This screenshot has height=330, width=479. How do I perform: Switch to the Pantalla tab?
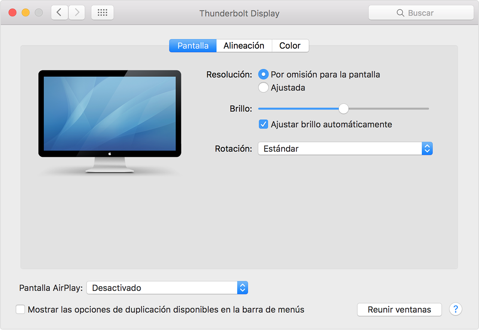pos(193,46)
